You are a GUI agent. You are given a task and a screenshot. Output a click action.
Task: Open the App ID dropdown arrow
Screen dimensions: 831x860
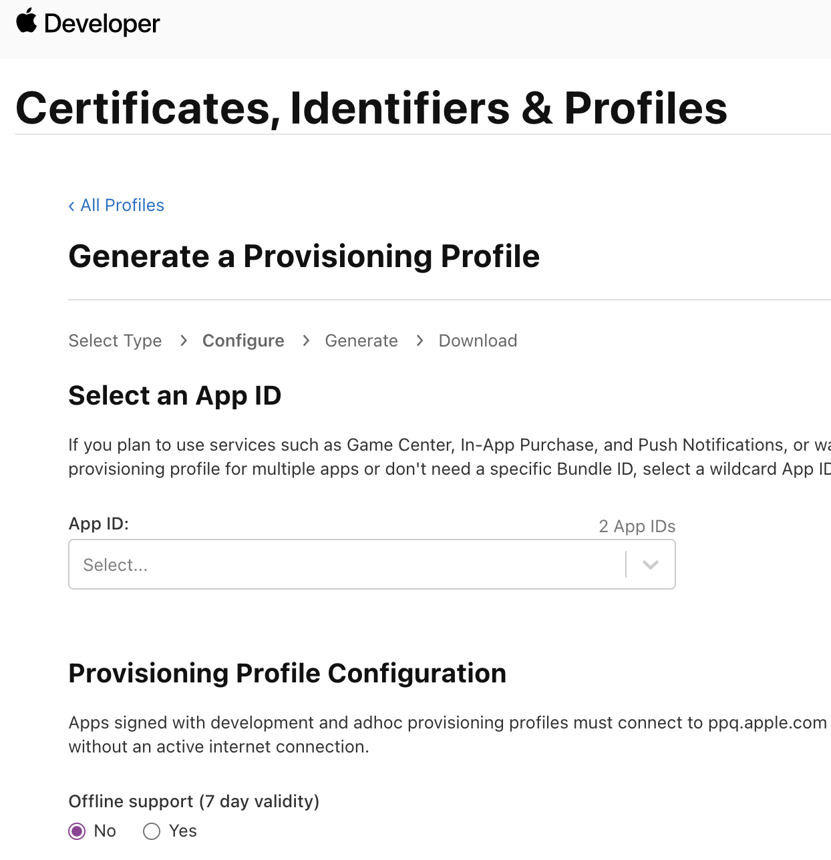[651, 565]
